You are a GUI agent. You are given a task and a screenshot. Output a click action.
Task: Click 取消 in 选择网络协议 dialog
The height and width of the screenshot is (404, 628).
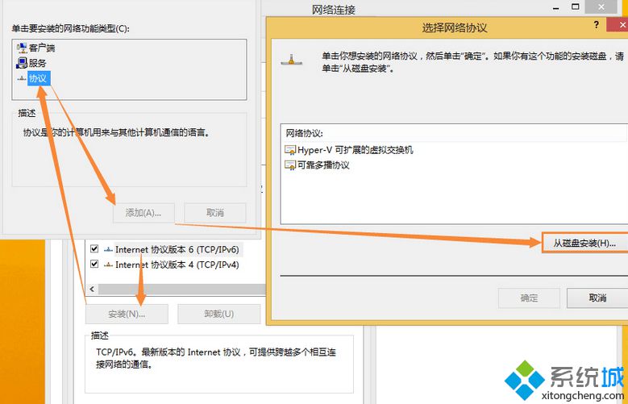tap(597, 298)
